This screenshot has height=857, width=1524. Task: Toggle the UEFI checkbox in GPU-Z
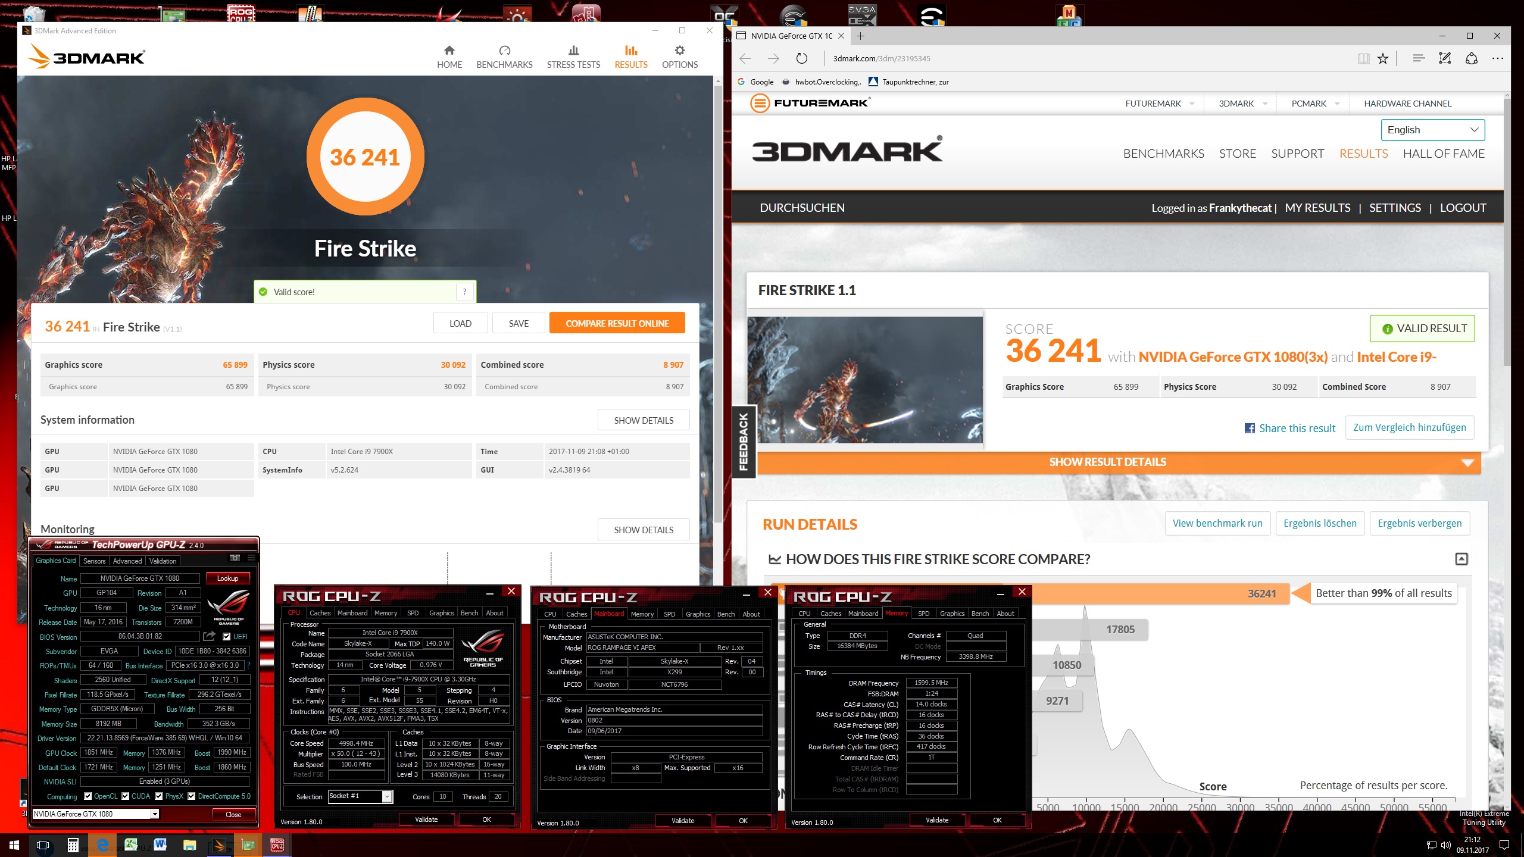[x=226, y=637]
